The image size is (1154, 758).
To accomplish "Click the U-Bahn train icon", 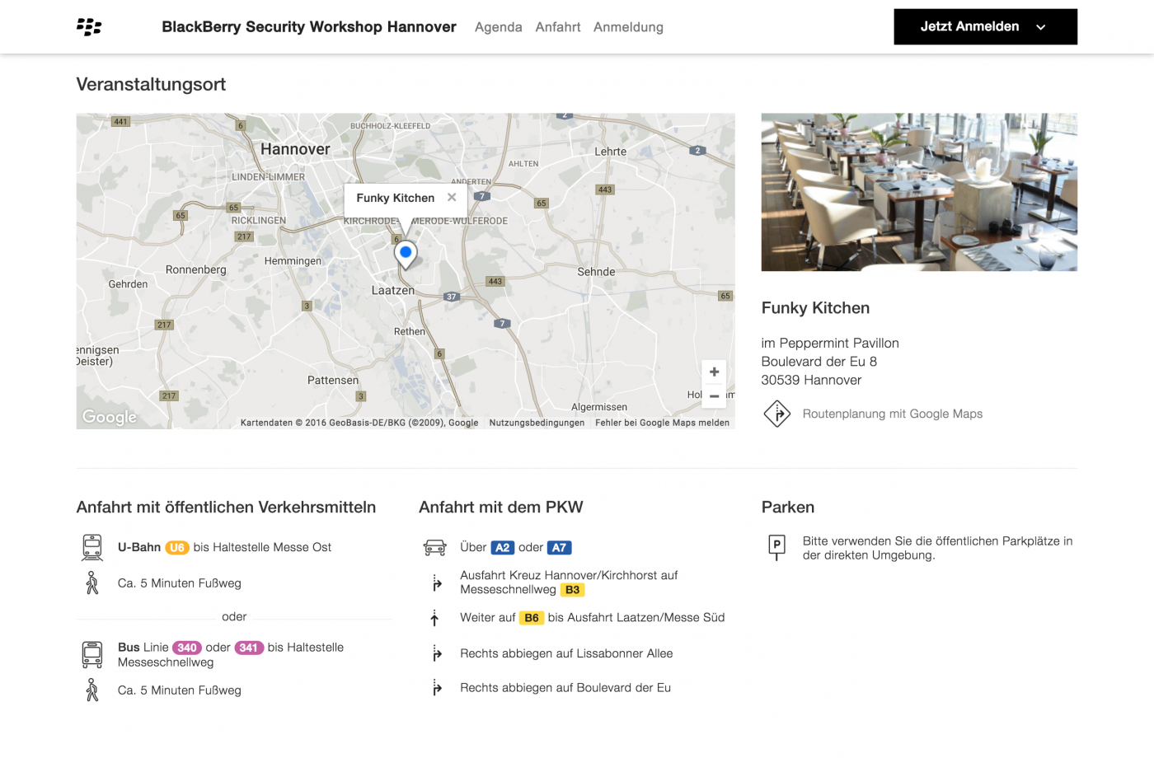I will click(92, 547).
